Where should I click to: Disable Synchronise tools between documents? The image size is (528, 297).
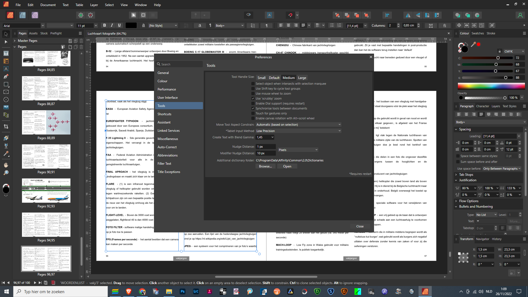click(x=253, y=108)
